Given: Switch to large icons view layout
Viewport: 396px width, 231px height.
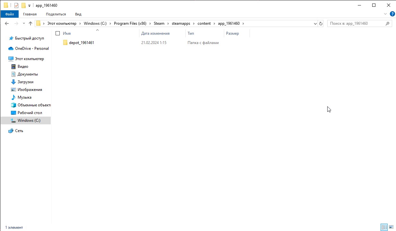Looking at the screenshot, I should click(391, 227).
